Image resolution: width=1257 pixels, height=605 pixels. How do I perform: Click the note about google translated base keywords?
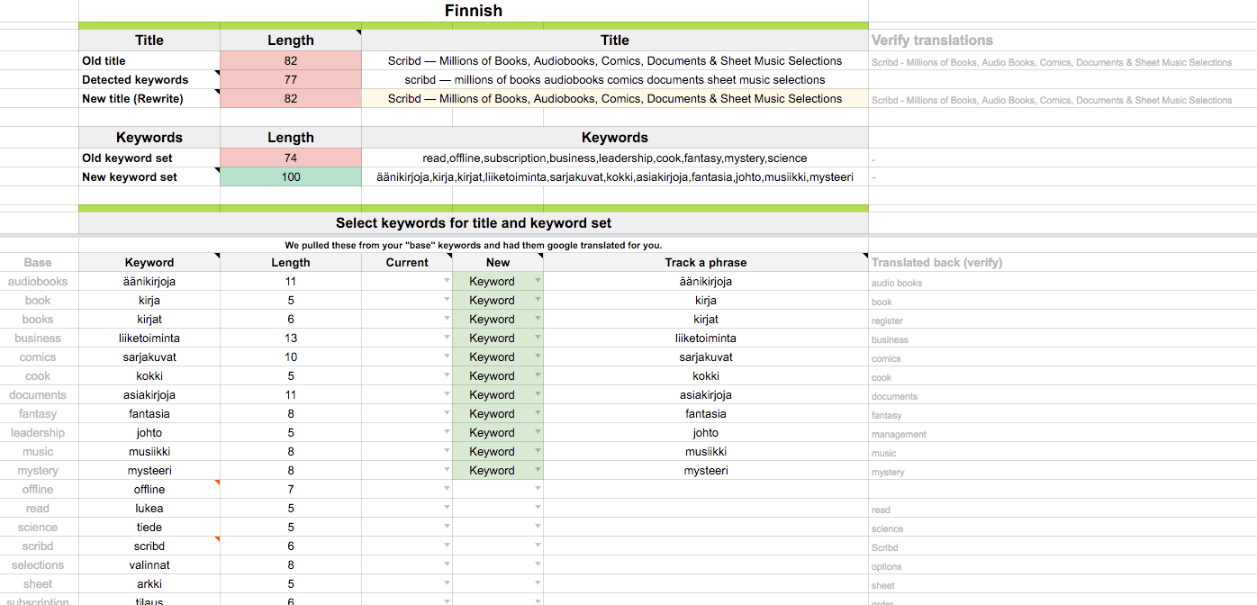tap(474, 245)
